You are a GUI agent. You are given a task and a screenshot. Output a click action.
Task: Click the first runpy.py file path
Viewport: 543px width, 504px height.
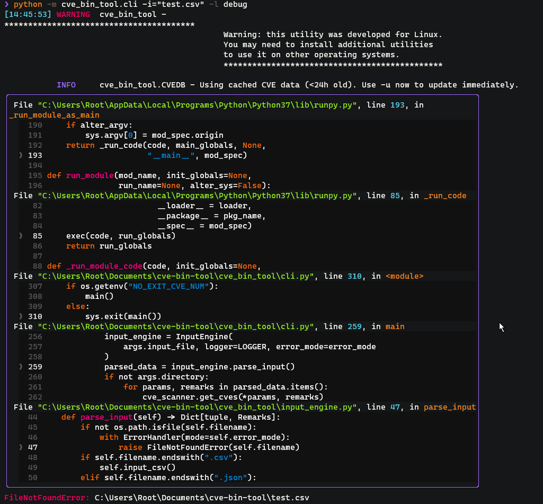tap(198, 105)
